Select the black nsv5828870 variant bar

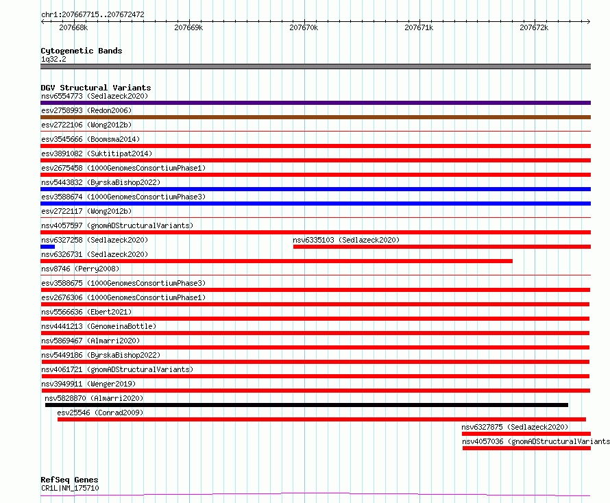click(x=306, y=405)
